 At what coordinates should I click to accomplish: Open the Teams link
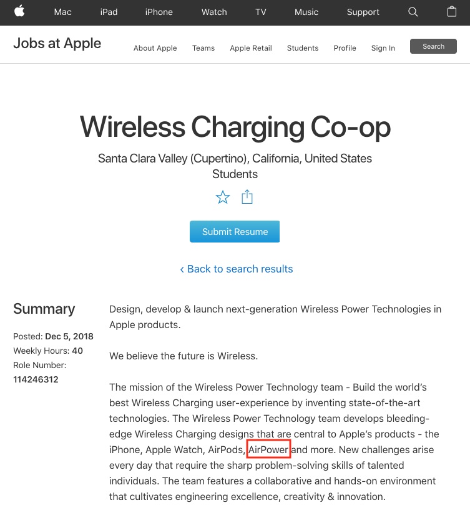click(203, 48)
